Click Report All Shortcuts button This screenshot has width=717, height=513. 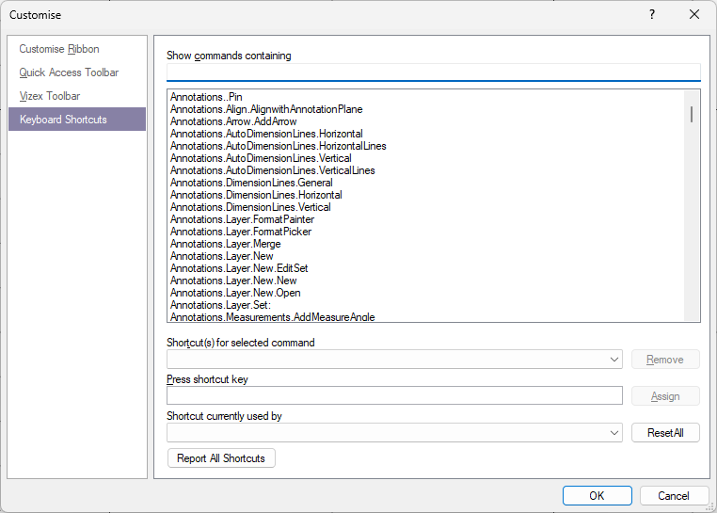pos(221,458)
